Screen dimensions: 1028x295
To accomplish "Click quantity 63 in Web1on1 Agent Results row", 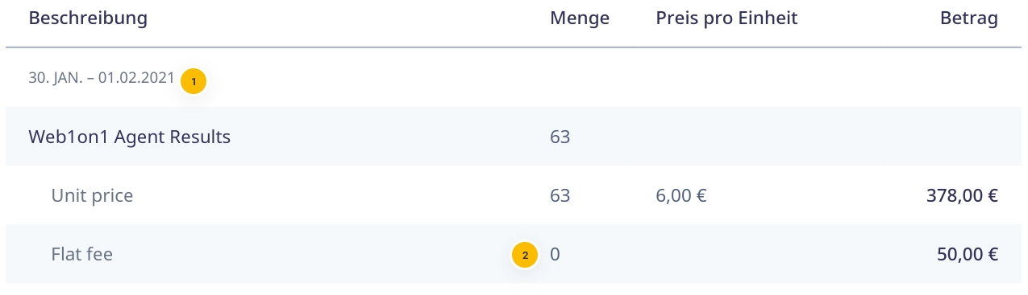I will point(560,137).
